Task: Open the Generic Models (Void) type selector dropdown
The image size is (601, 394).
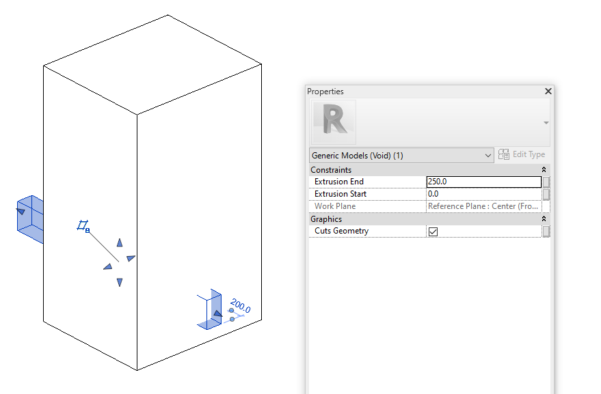Action: point(486,155)
